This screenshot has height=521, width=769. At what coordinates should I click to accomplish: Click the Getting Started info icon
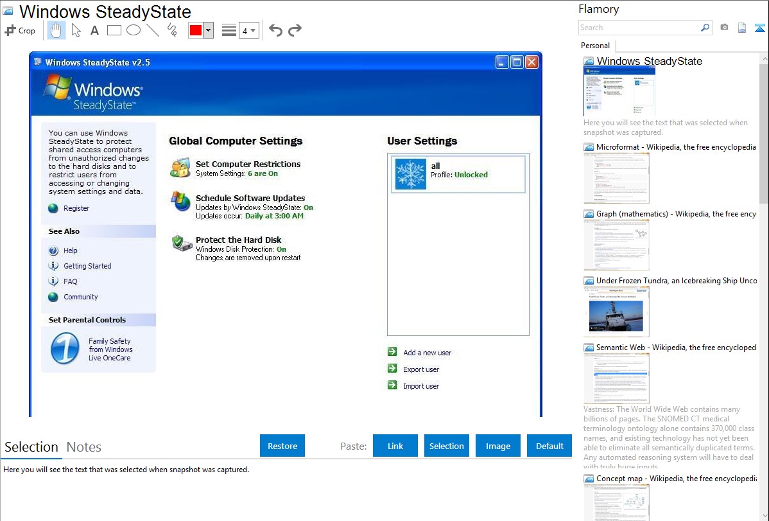53,266
